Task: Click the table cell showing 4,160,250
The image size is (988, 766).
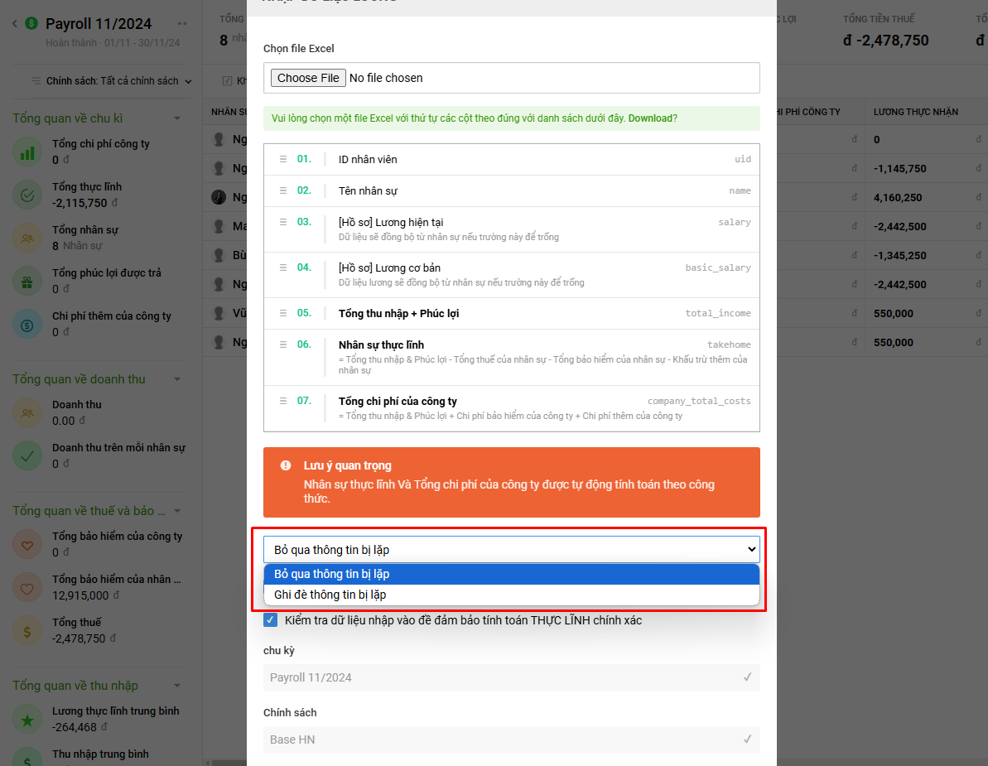Action: click(897, 197)
